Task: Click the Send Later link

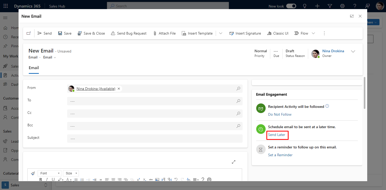Action: pyautogui.click(x=277, y=135)
